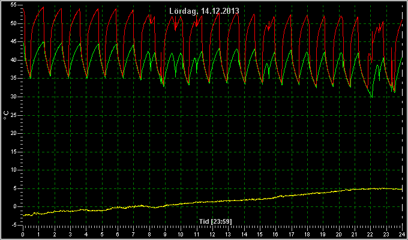Click the first red curve peak near hour 1
The image size is (408, 240).
tap(43, 7)
